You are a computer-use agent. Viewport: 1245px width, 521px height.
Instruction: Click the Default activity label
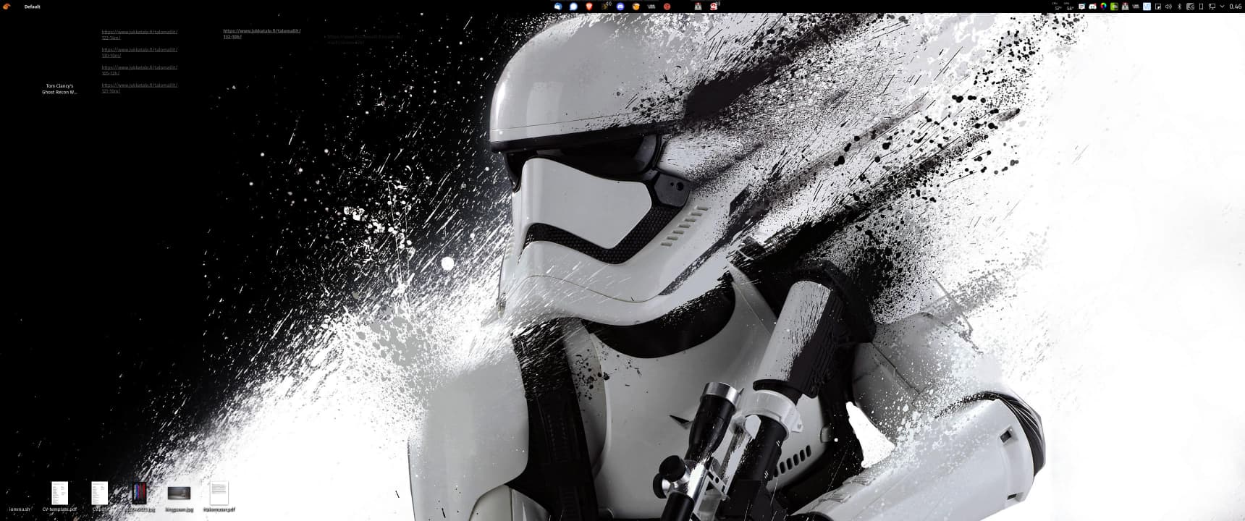click(33, 7)
